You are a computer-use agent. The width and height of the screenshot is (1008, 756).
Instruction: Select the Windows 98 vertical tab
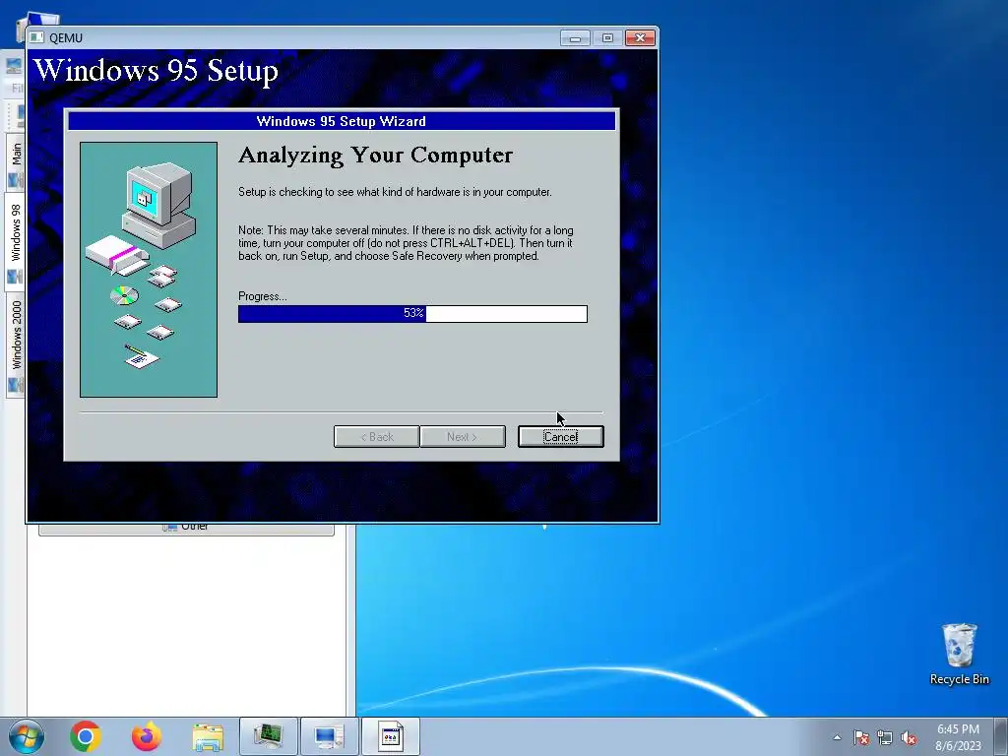(16, 242)
